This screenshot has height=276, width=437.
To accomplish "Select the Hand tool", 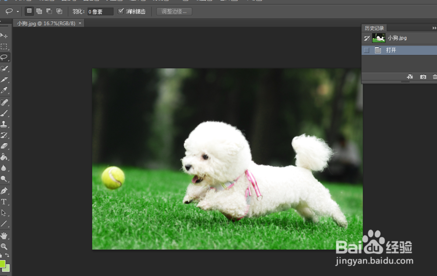I will point(4,236).
